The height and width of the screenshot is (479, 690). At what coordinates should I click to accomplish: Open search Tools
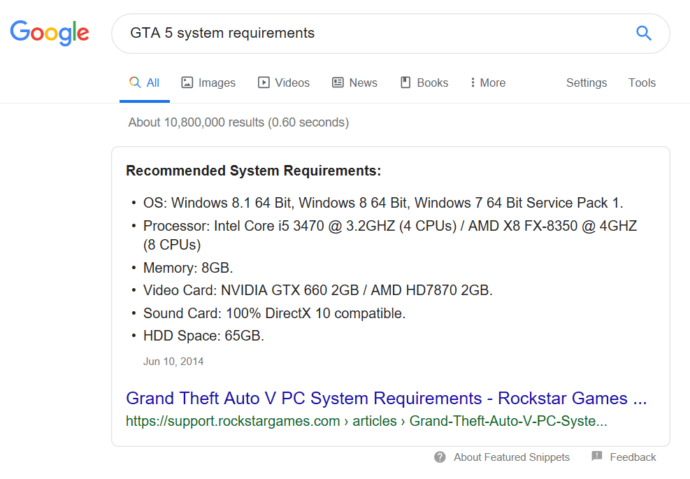pos(642,83)
